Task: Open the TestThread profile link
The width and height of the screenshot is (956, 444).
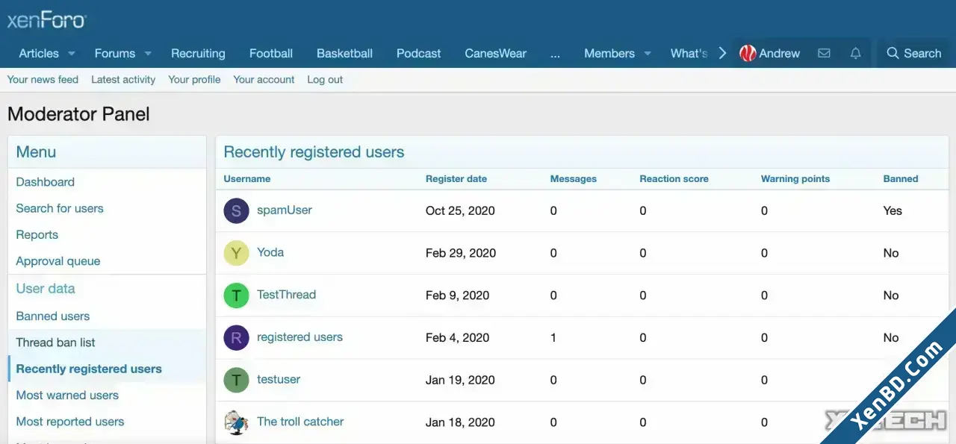Action: [286, 295]
